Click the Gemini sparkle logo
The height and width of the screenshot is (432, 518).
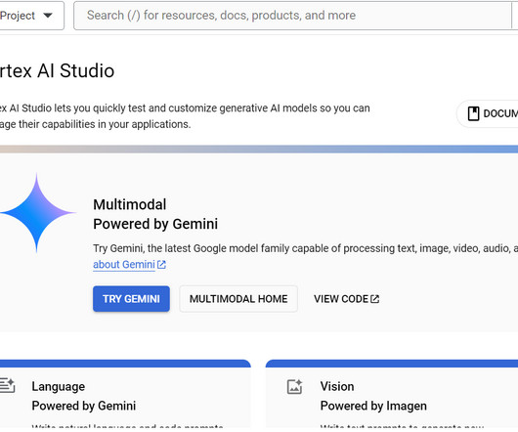click(37, 213)
